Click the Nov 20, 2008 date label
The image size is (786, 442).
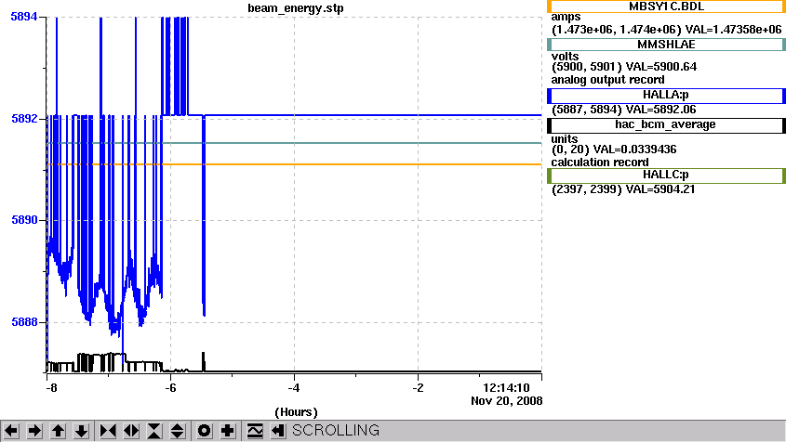507,401
